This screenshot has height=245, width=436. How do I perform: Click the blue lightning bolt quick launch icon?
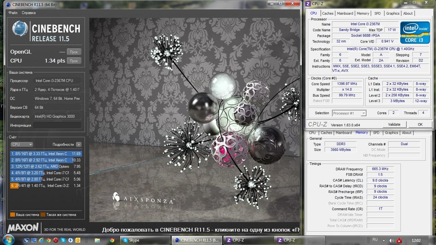coord(71,240)
